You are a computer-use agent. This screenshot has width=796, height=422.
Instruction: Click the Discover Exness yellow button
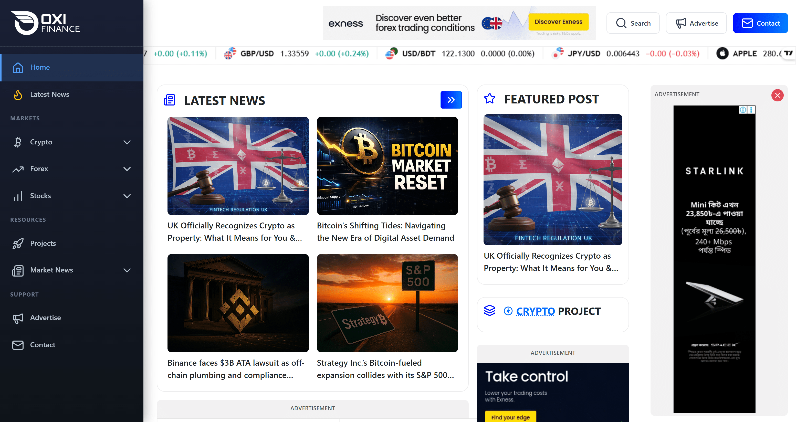coord(558,22)
